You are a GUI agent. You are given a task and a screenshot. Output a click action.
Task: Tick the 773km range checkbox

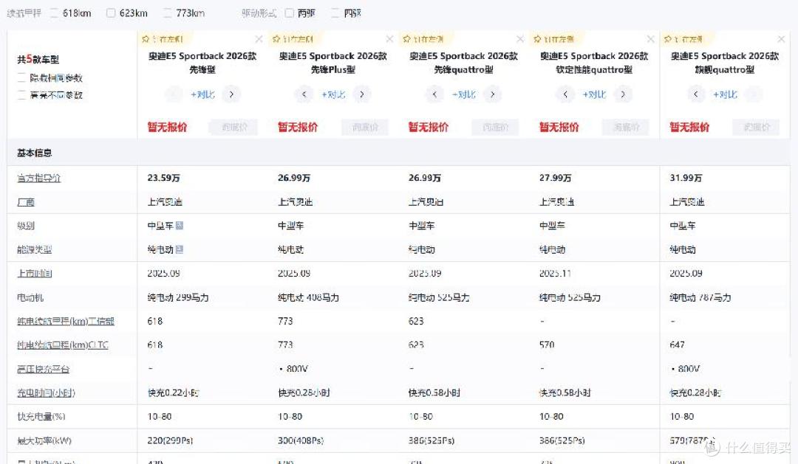(x=168, y=13)
